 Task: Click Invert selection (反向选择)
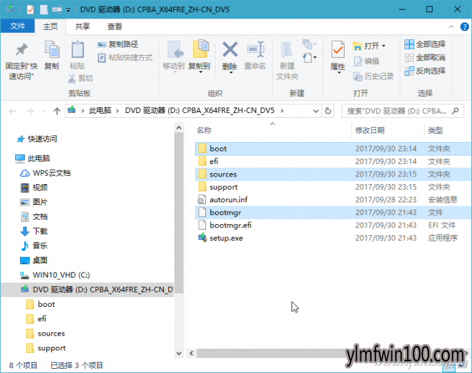(x=424, y=71)
